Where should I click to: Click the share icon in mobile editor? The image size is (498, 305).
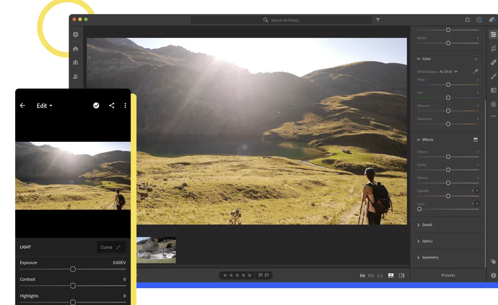(112, 106)
